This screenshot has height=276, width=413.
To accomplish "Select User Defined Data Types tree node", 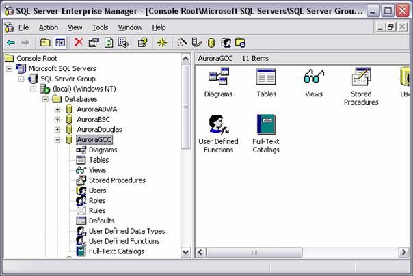I will coord(127,231).
